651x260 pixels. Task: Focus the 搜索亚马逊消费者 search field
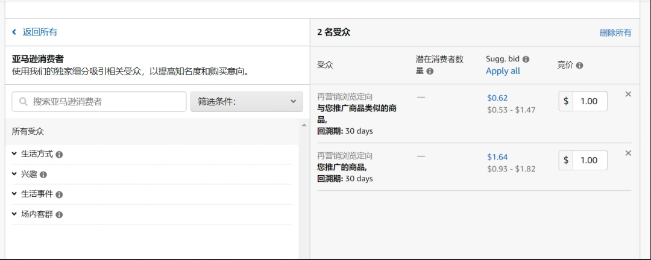pyautogui.click(x=99, y=102)
